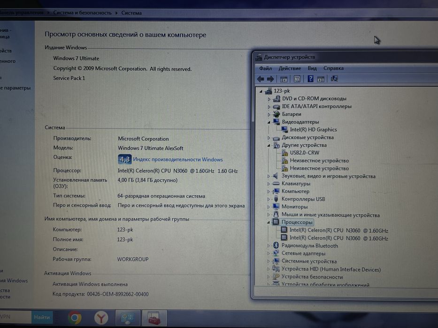Select Компьютер in device tree
Screen dimensions: 438x328
295,191
